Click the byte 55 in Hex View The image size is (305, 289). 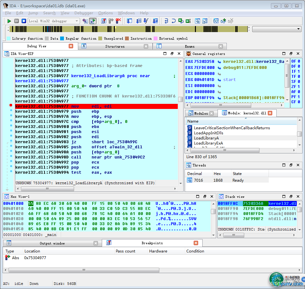point(31,204)
